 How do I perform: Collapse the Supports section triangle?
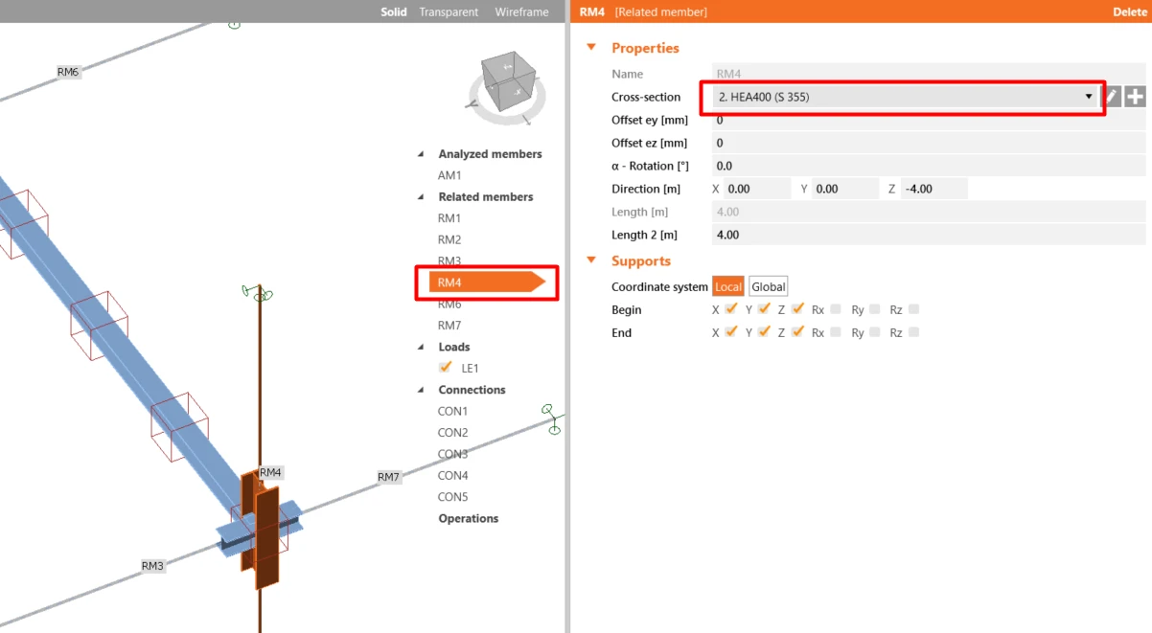click(x=591, y=260)
